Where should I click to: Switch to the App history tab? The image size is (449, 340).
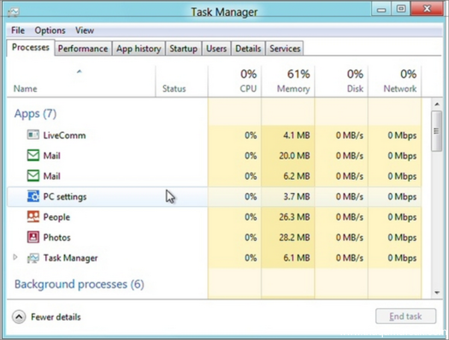139,49
